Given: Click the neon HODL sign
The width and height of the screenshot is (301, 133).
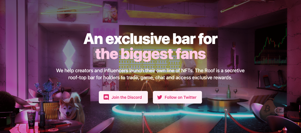Looking at the screenshot, I should tap(105, 31).
